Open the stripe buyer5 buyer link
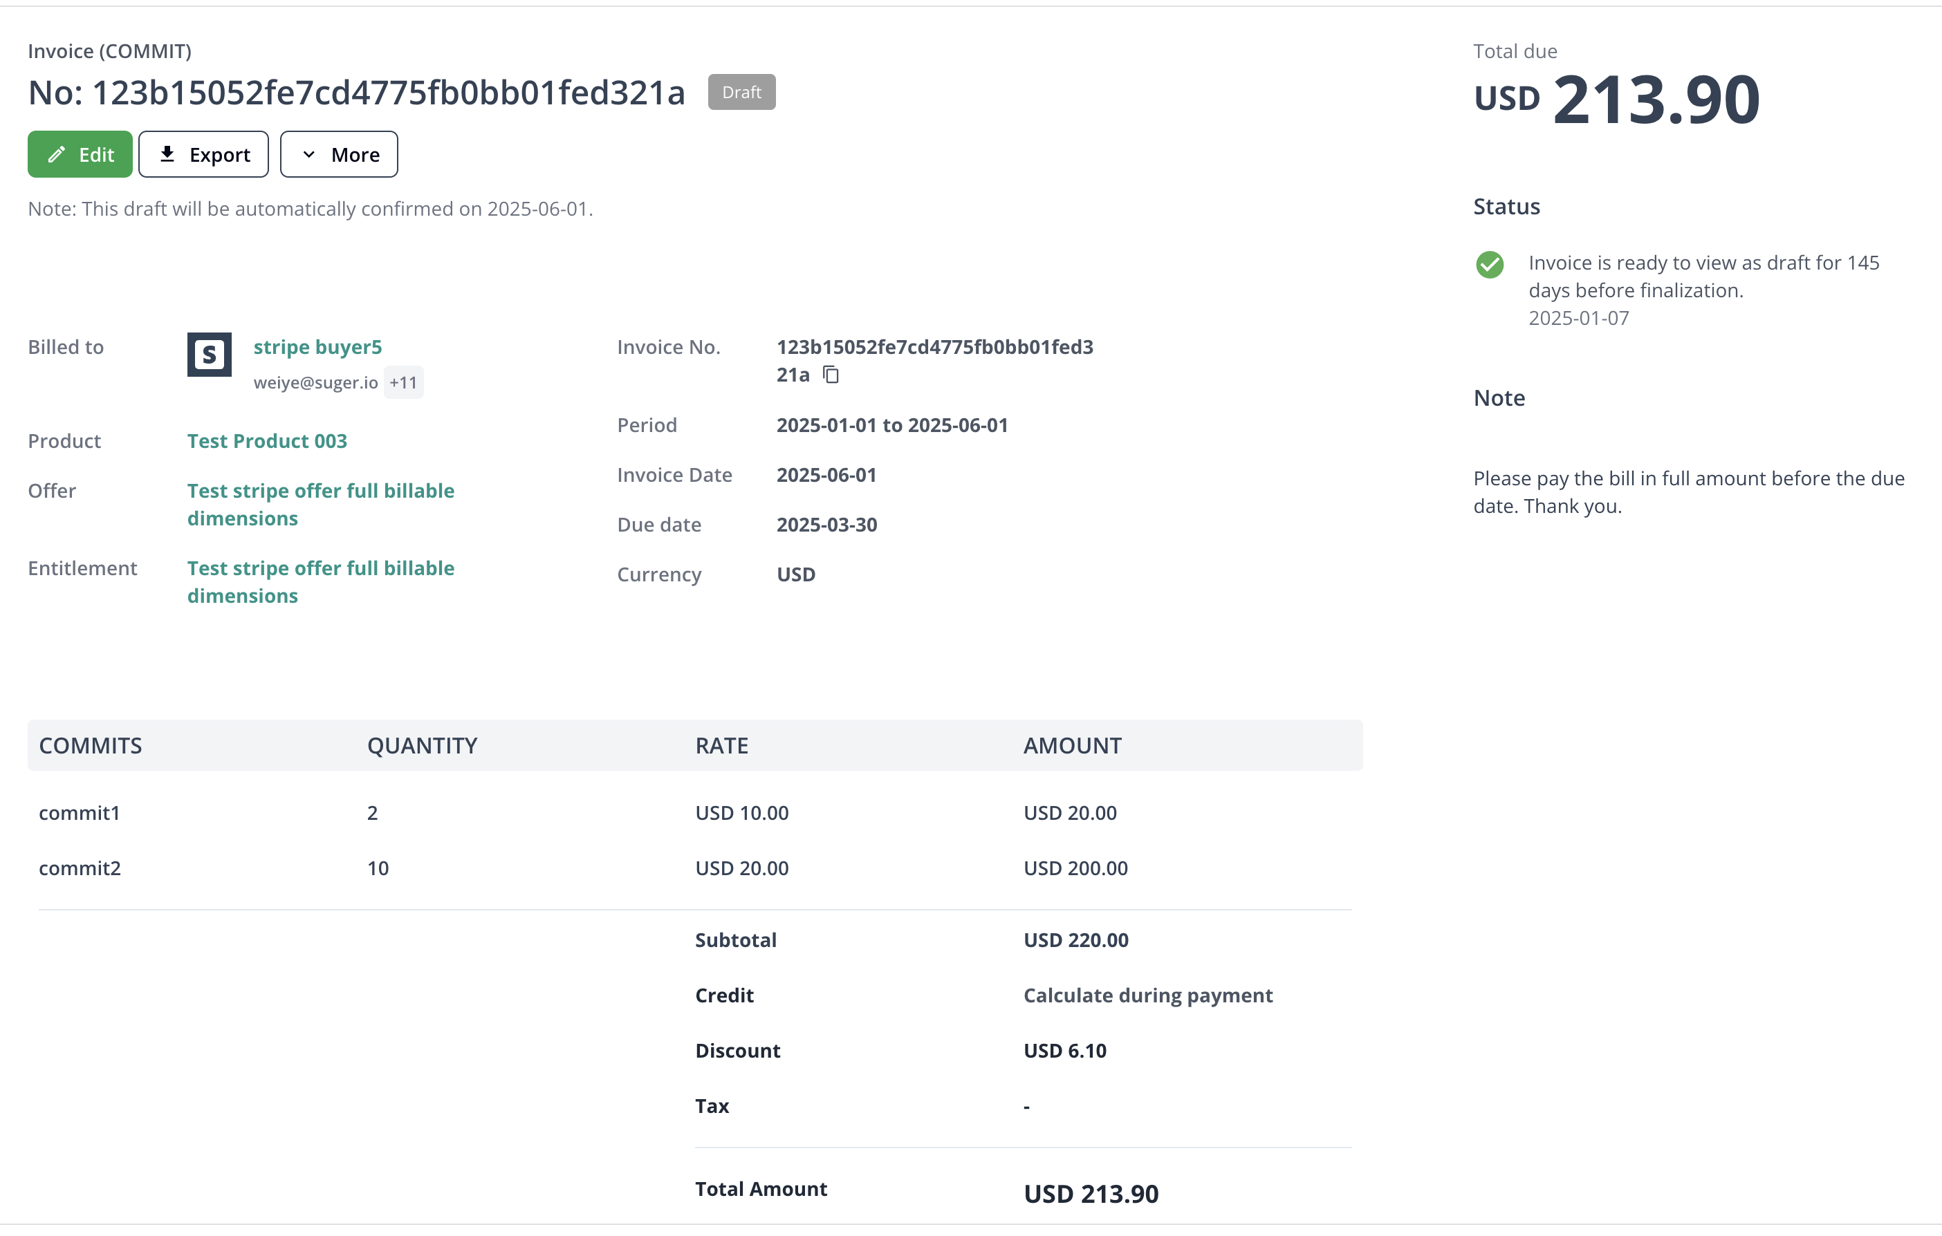This screenshot has height=1236, width=1942. coord(317,347)
